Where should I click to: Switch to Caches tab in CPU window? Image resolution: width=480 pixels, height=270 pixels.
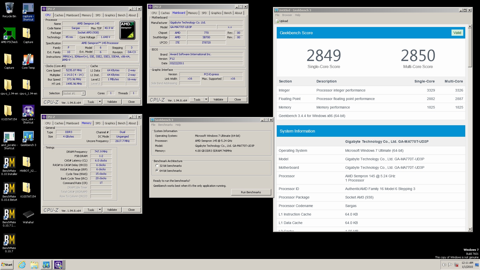pyautogui.click(x=59, y=15)
